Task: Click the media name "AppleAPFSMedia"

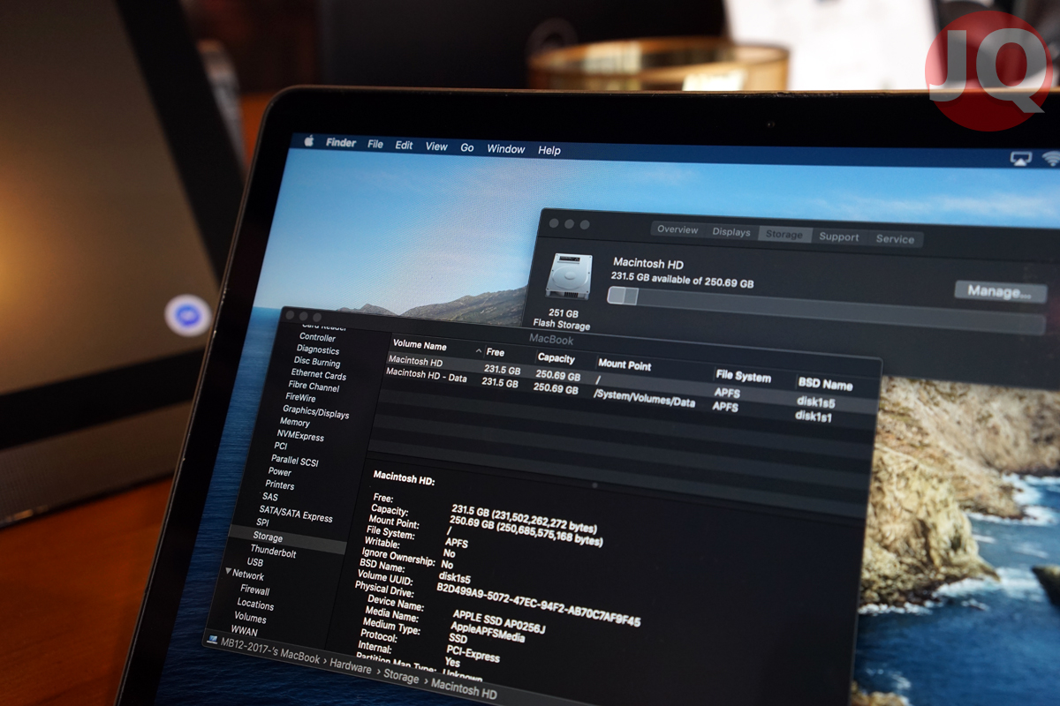Action: pyautogui.click(x=487, y=632)
